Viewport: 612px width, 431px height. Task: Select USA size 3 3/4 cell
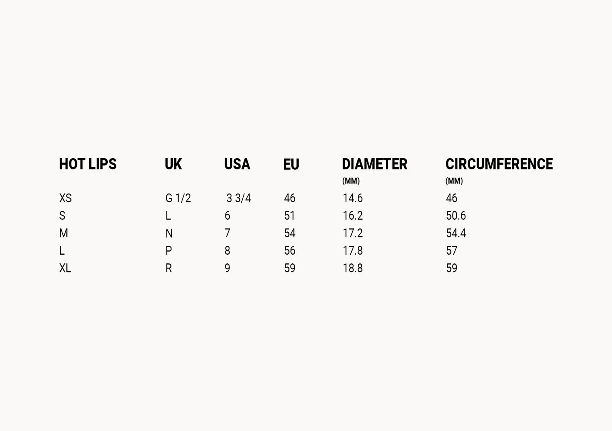(238, 198)
